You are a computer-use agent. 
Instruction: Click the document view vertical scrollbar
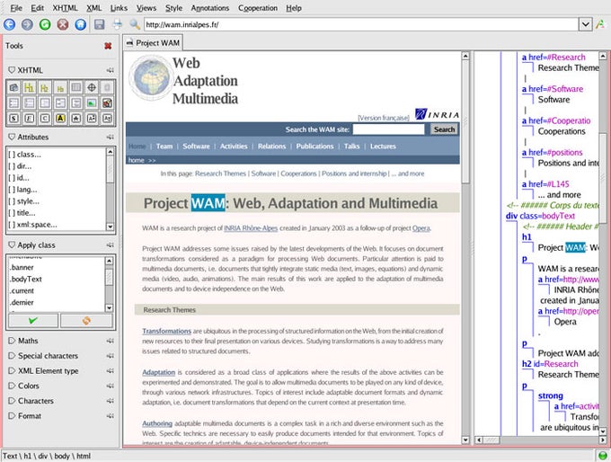click(x=465, y=247)
